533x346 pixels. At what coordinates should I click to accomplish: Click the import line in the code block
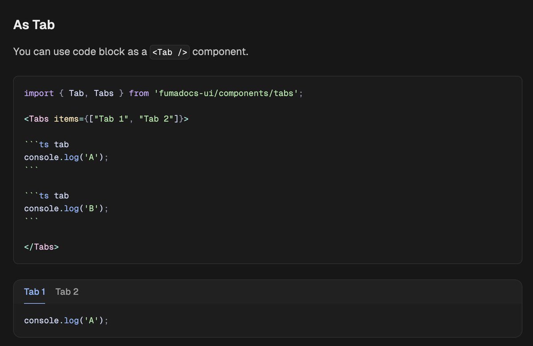tap(163, 93)
